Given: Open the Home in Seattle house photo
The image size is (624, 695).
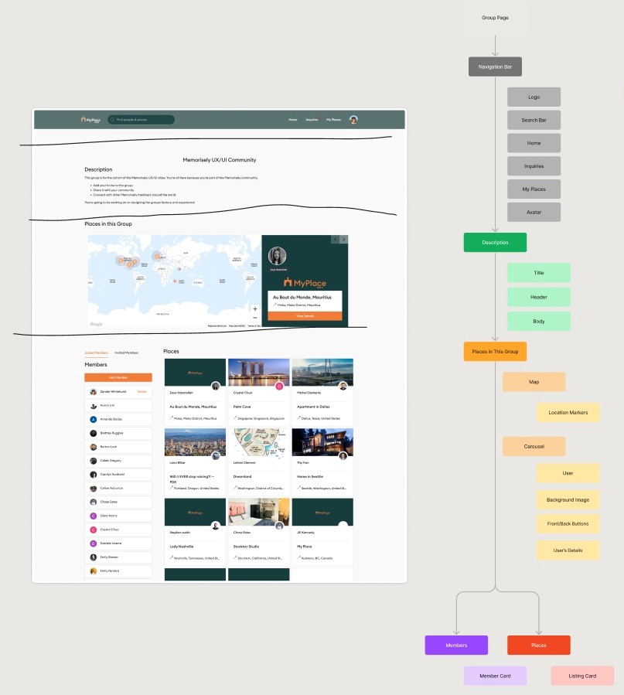Looking at the screenshot, I should (x=322, y=442).
